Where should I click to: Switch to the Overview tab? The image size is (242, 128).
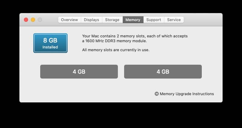click(69, 20)
